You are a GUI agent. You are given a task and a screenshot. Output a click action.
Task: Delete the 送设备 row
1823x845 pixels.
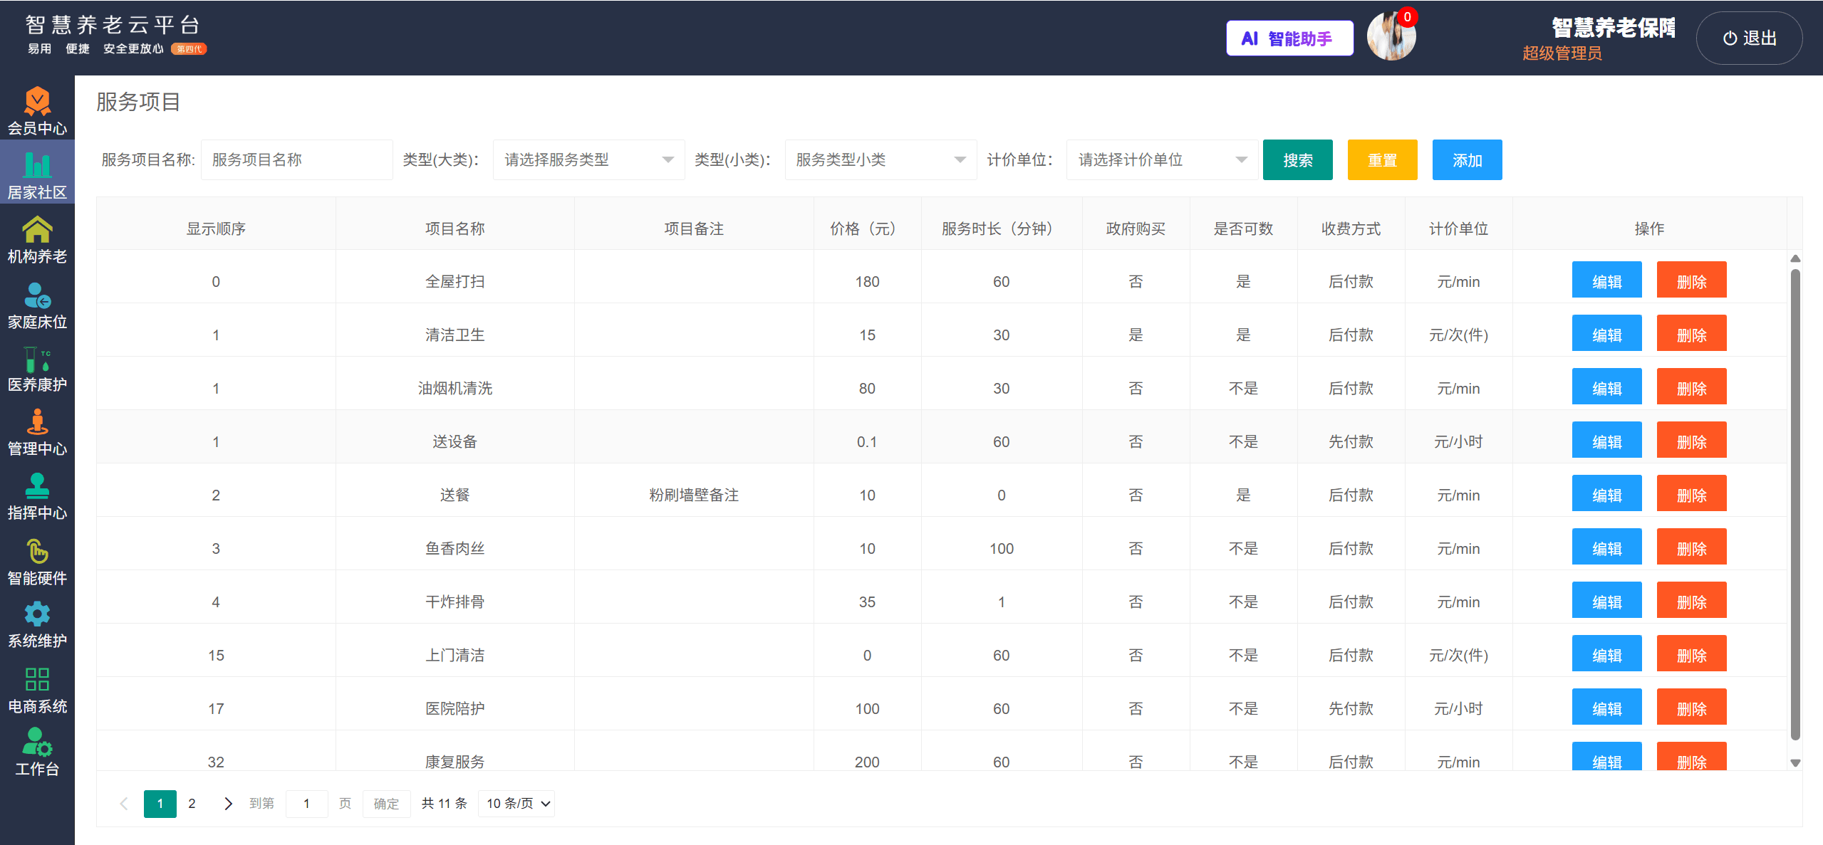[x=1691, y=440]
